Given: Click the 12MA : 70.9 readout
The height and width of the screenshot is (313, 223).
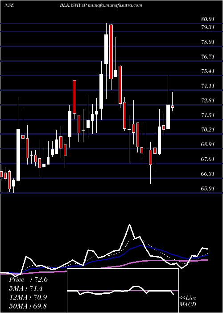Looking at the screenshot, I should [28, 297].
